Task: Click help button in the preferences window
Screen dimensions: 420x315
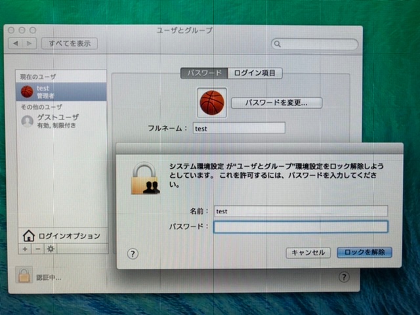Action: [344, 277]
